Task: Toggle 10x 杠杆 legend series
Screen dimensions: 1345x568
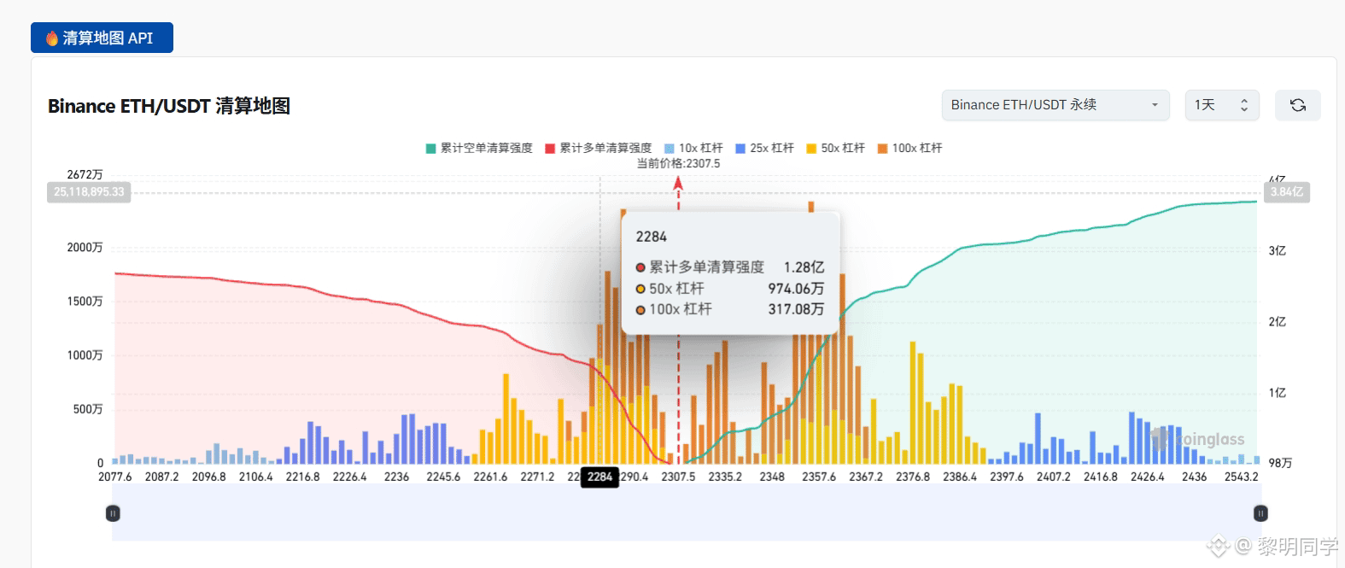Action: click(x=693, y=148)
